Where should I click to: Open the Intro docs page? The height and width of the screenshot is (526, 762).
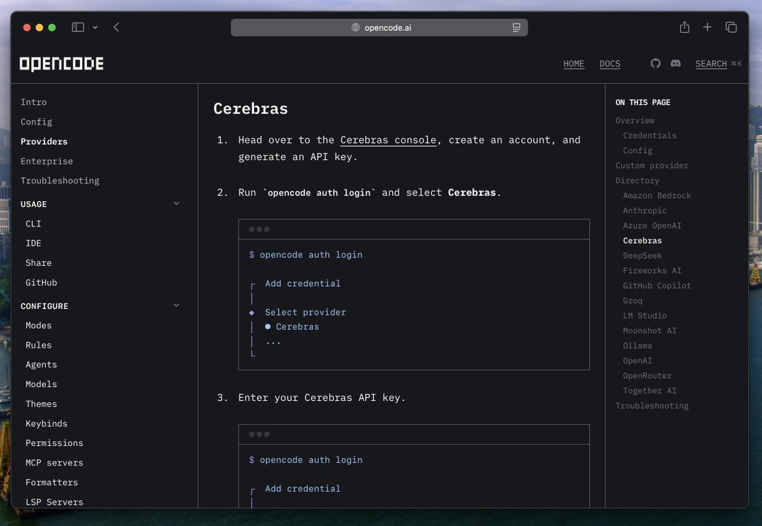pyautogui.click(x=34, y=102)
